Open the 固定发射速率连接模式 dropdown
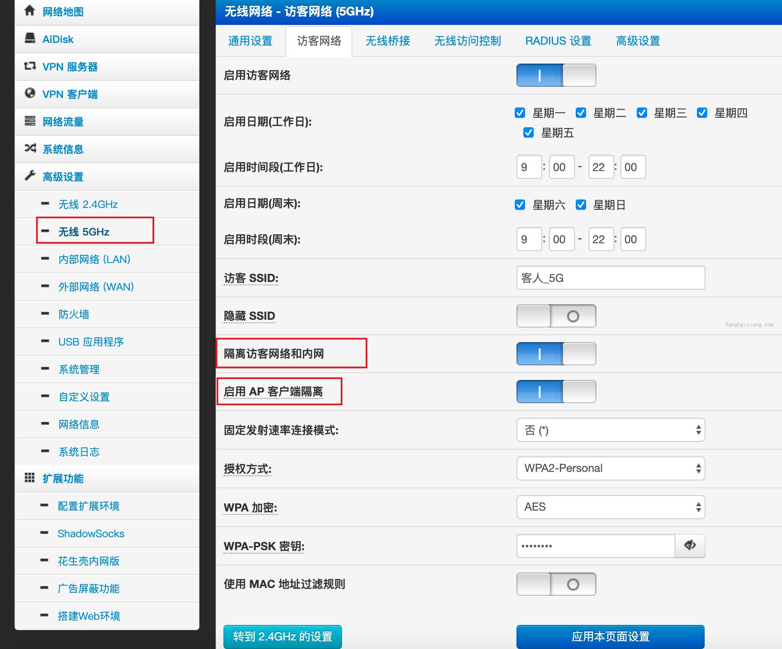The image size is (782, 649). 611,430
